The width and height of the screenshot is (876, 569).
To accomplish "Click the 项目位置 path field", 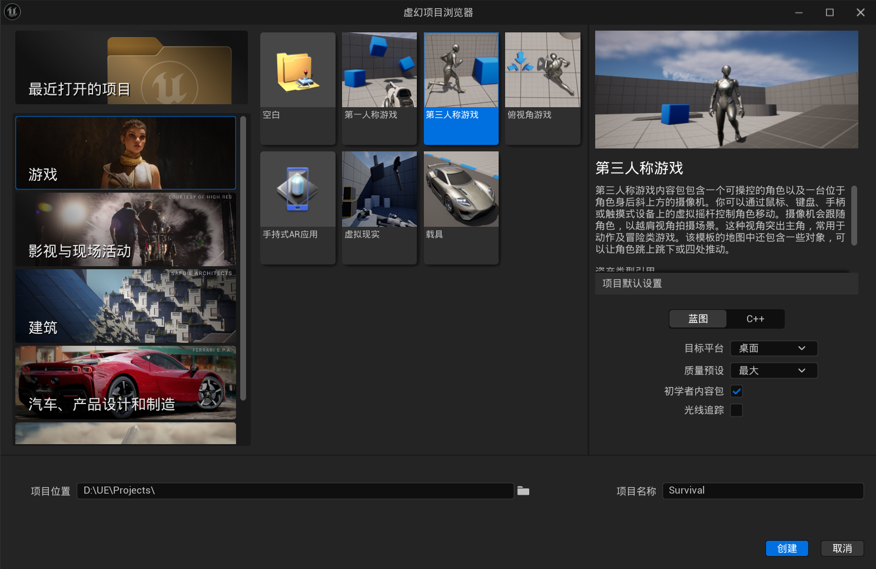I will (x=296, y=491).
